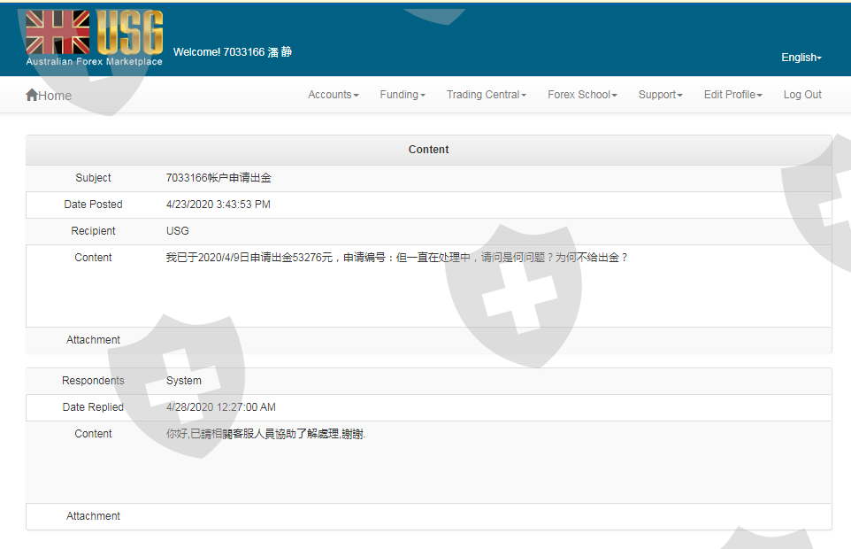Click the Content panel header
Viewport: 851px width, 549px height.
pyautogui.click(x=428, y=150)
